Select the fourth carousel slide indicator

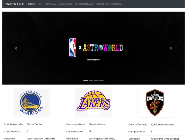point(101,81)
